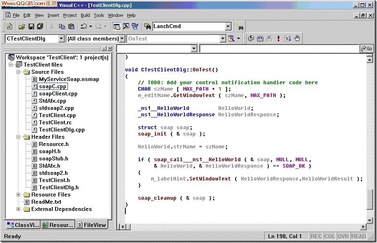Switch to the FileView tab
Image resolution: width=377 pixels, height=243 pixels.
[92, 225]
